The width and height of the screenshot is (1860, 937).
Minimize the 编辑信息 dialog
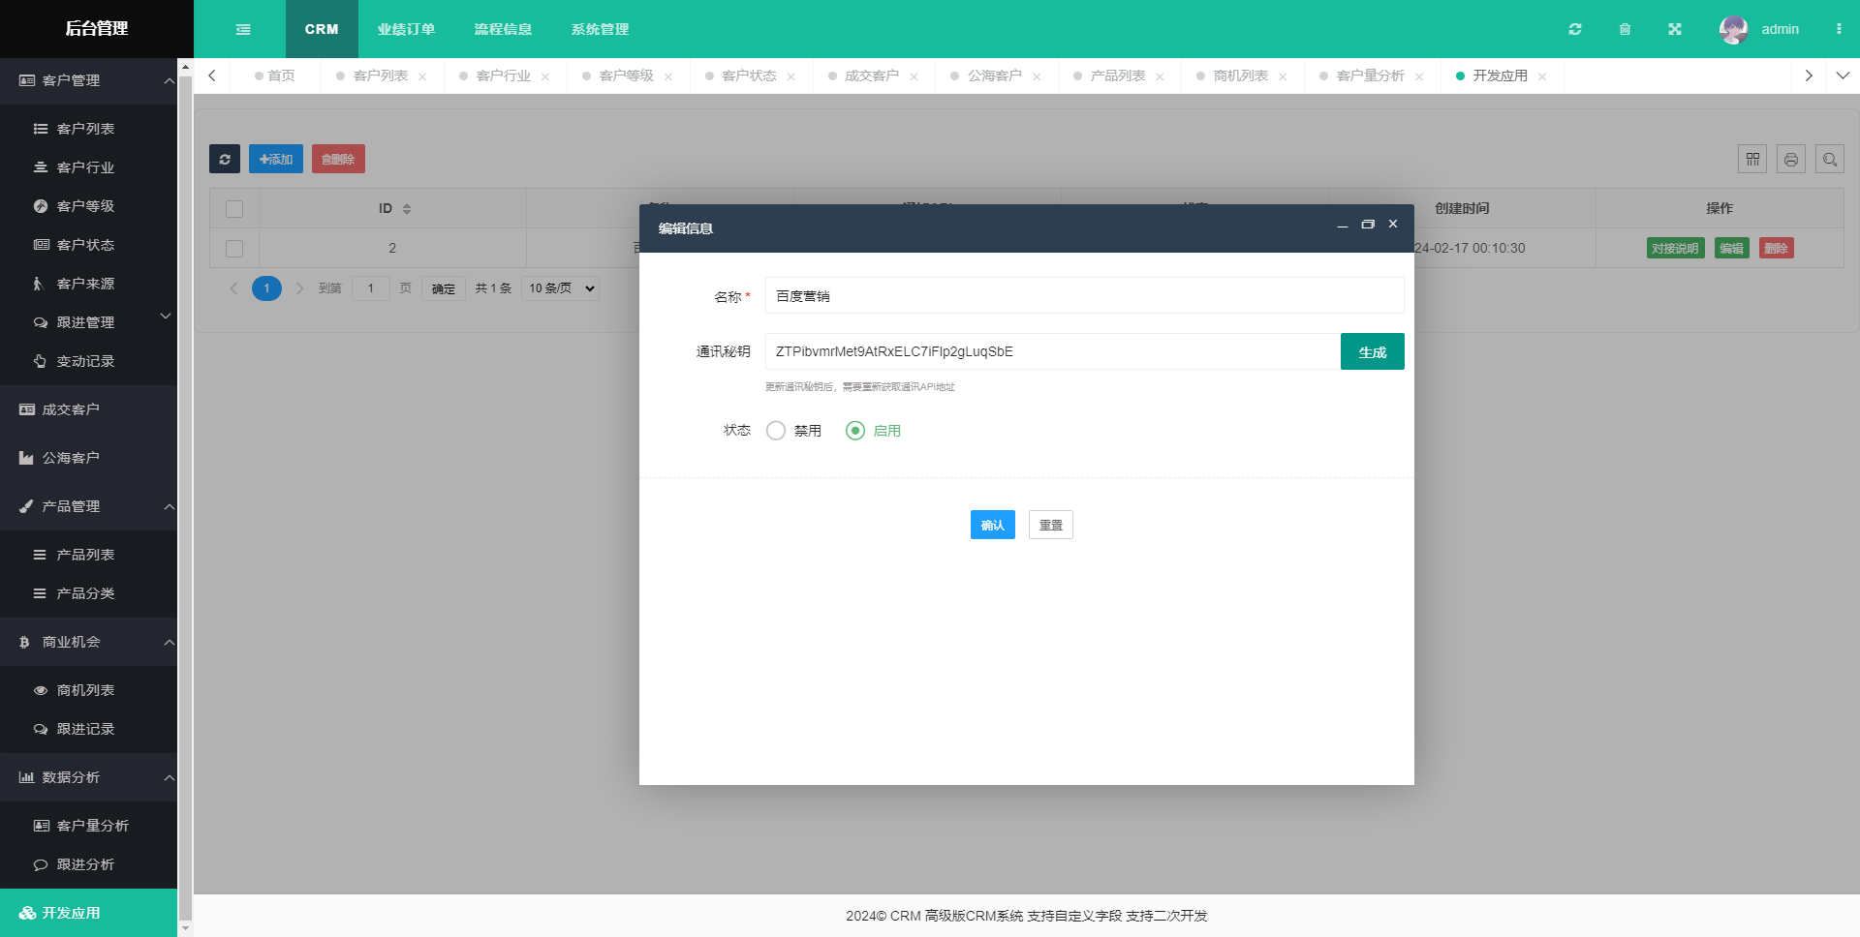click(x=1343, y=225)
